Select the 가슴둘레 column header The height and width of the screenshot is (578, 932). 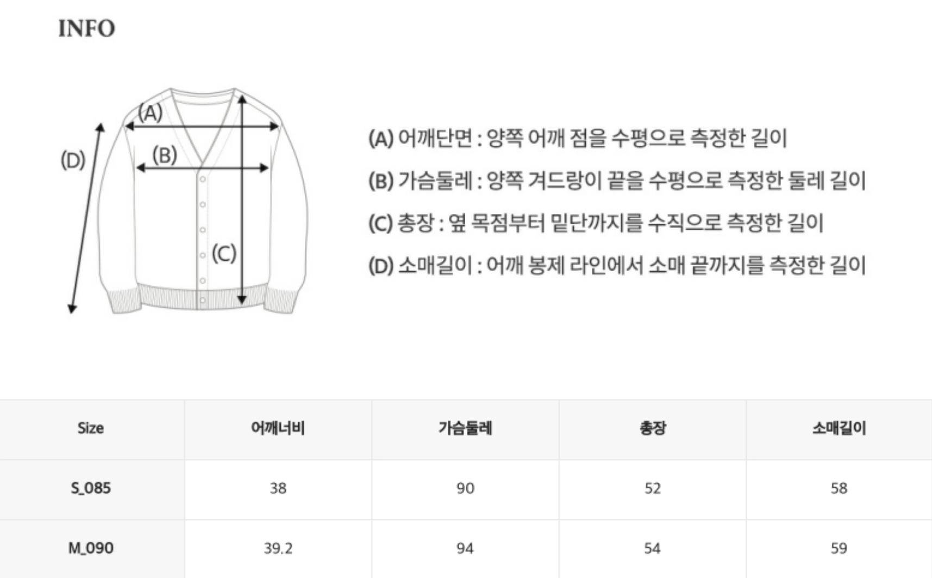pos(465,428)
